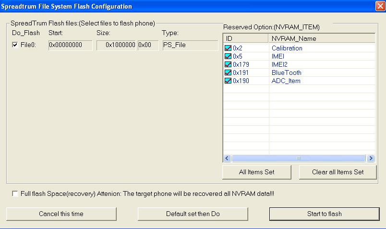Viewport: 386px width, 229px height.
Task: Close the Flash Configuration dialog
Action: click(379, 6)
